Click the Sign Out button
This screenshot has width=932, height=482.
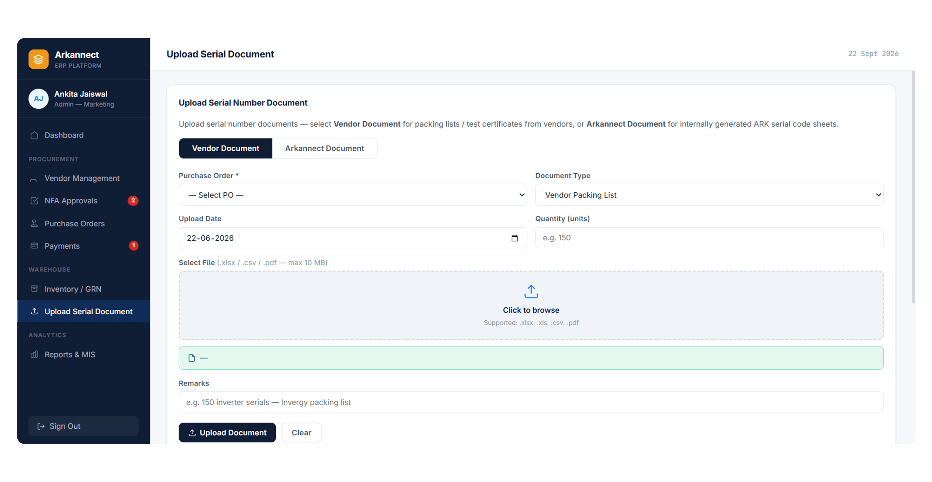pyautogui.click(x=84, y=426)
